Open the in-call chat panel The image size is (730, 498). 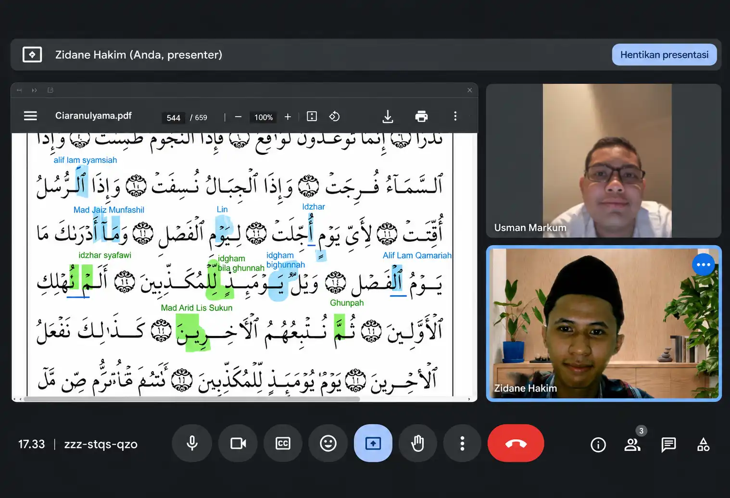pyautogui.click(x=668, y=445)
